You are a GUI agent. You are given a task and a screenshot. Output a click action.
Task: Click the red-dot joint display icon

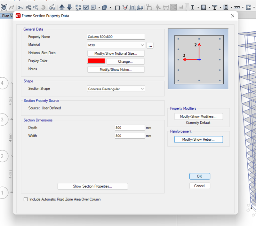tap(125, 7)
